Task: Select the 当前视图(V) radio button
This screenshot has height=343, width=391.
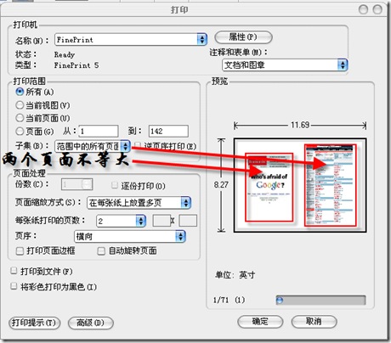Action: (x=20, y=105)
